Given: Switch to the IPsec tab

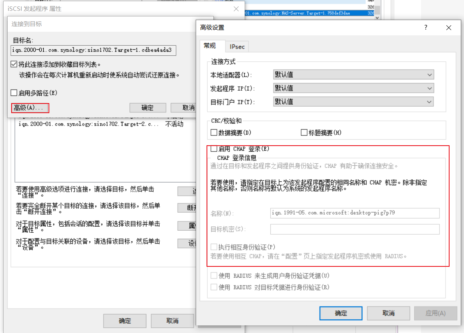Looking at the screenshot, I should 237,47.
